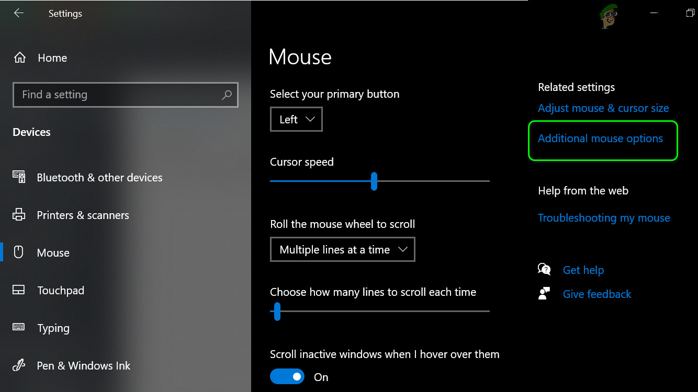Click the Cursor speed slider handle

374,181
